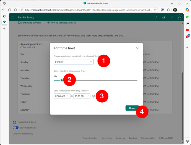Open the Sunday day selection dropdown
The height and width of the screenshot is (145, 191).
point(74,62)
